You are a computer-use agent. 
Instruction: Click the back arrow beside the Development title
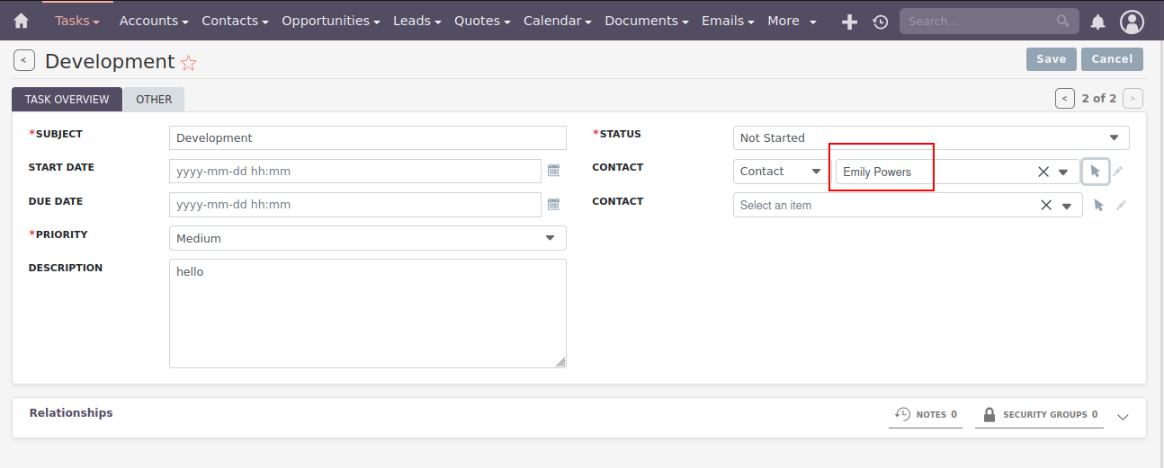pyautogui.click(x=24, y=60)
